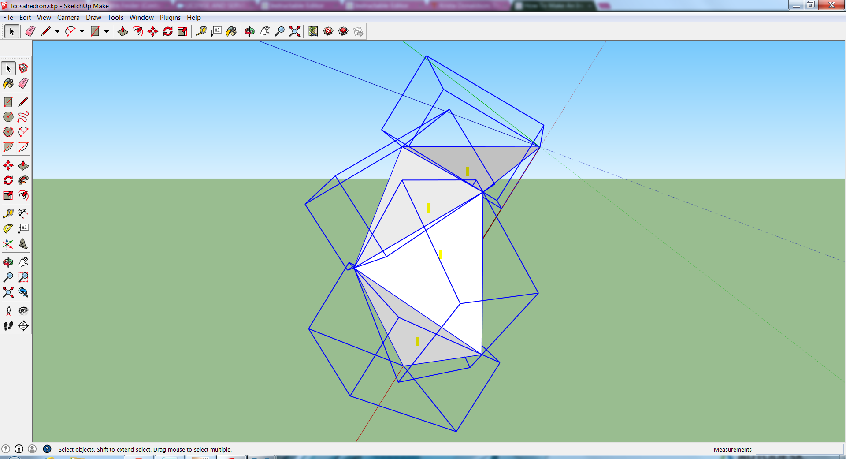Viewport: 846px width, 459px height.
Task: Pick the Freehand drawing tool
Action: (23, 117)
